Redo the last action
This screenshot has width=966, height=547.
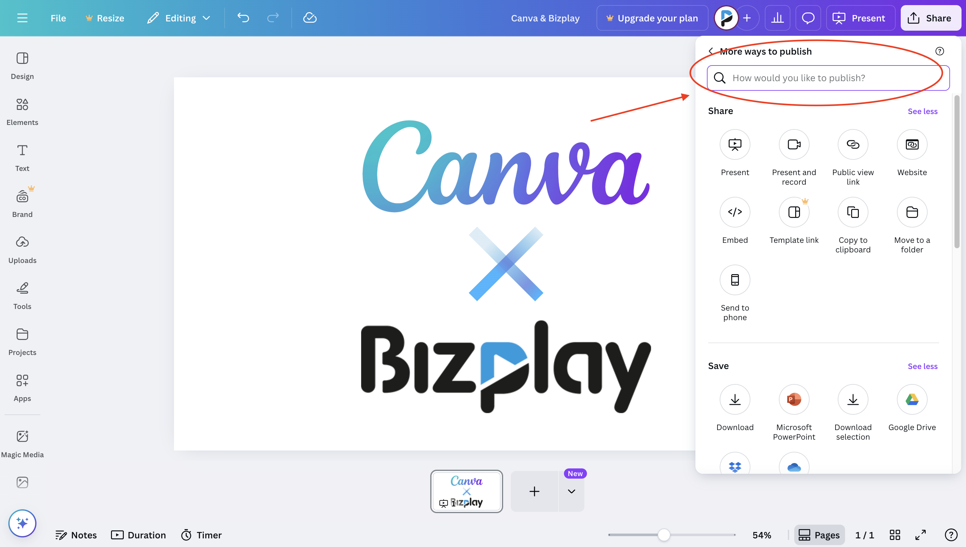point(273,18)
